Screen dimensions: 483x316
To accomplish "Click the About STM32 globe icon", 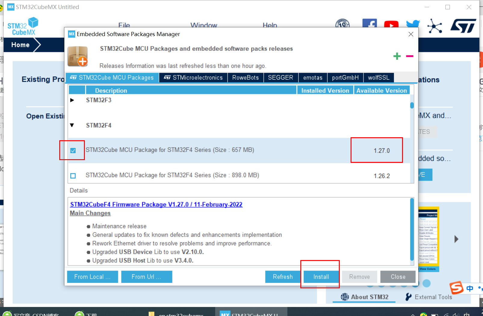I will point(345,297).
